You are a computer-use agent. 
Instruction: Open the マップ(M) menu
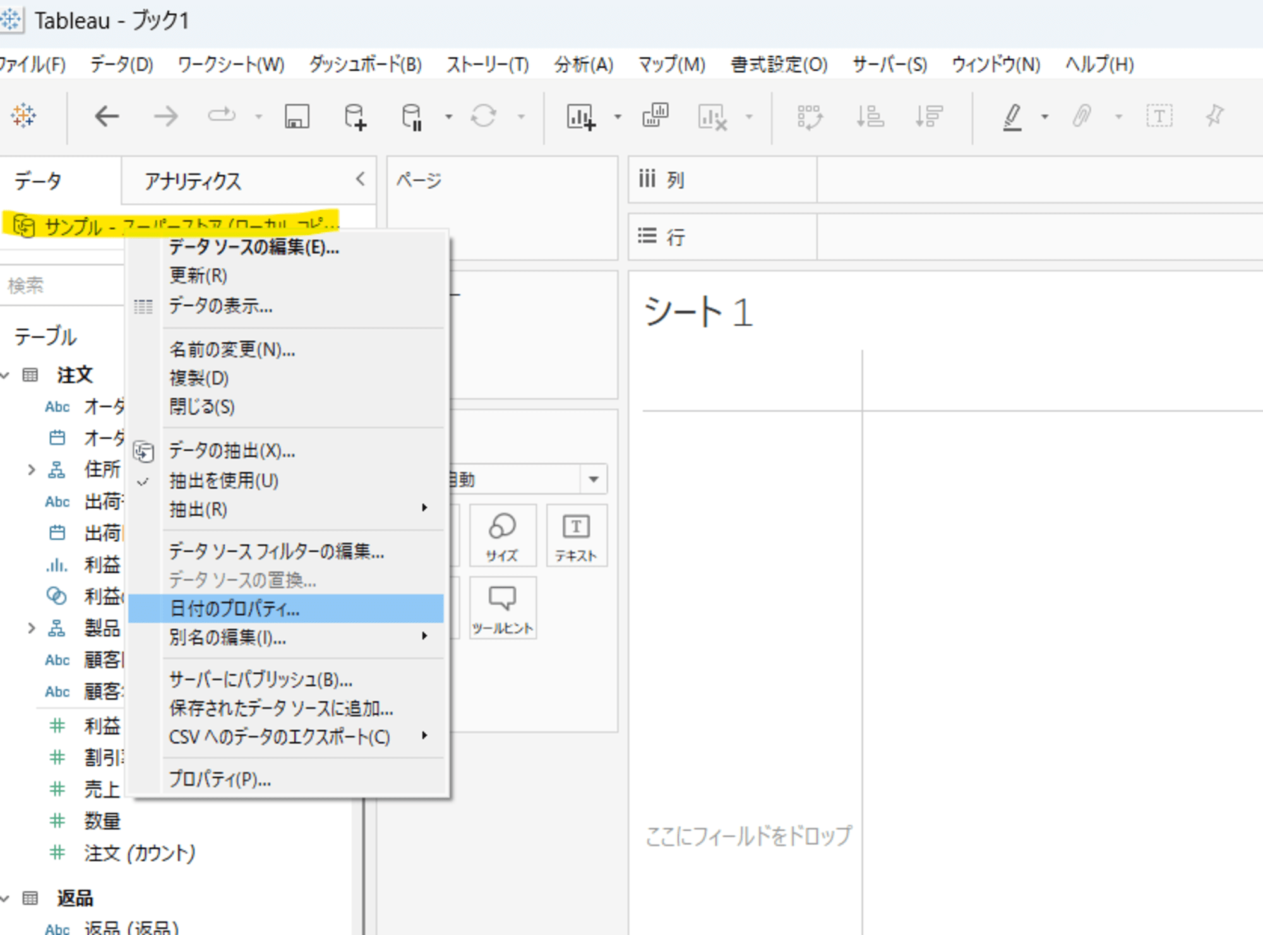tap(672, 64)
